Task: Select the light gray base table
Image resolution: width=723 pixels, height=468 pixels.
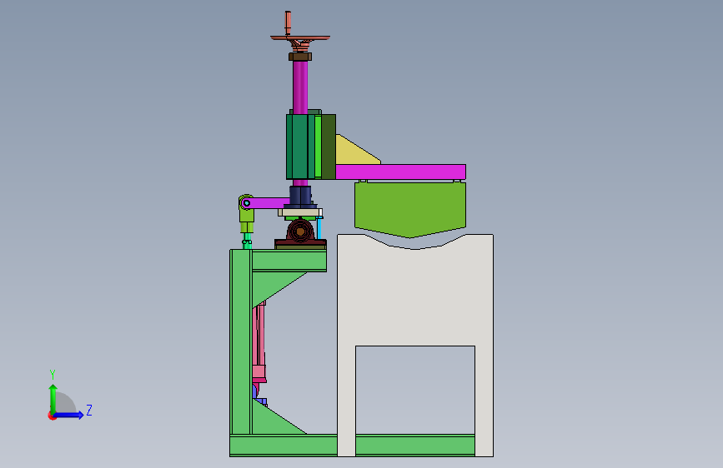Action: tap(415, 295)
